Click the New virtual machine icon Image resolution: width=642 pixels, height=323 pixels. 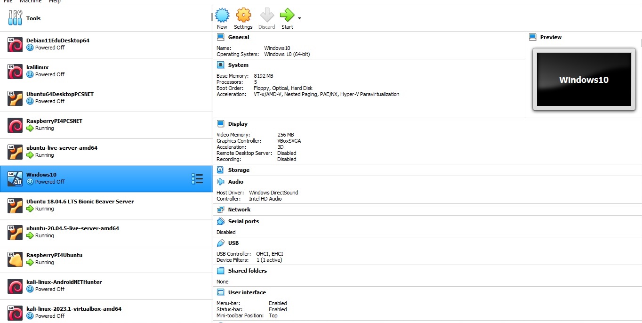tap(222, 15)
